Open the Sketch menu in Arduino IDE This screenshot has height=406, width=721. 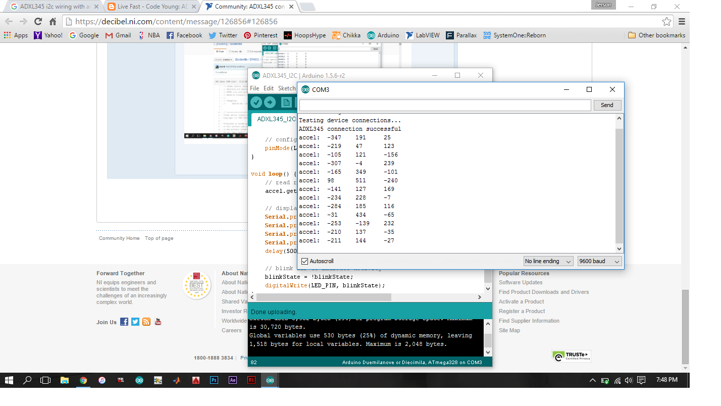pyautogui.click(x=287, y=88)
